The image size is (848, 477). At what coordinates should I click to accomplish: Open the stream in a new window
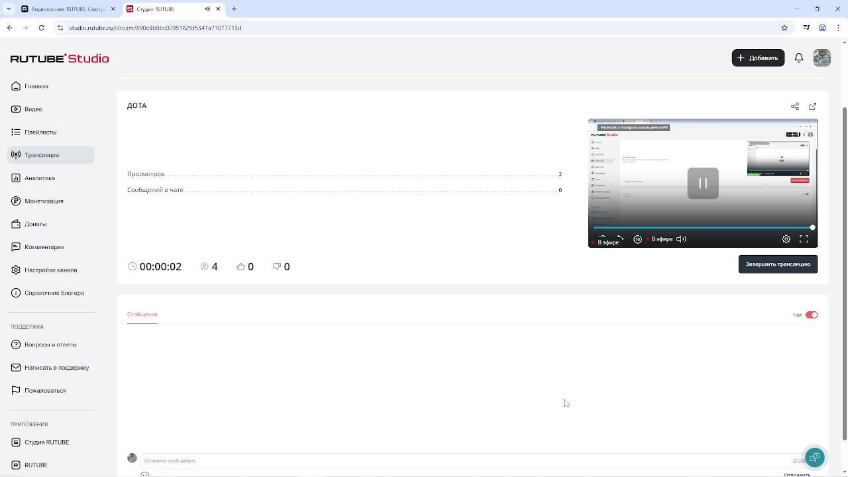coord(813,106)
